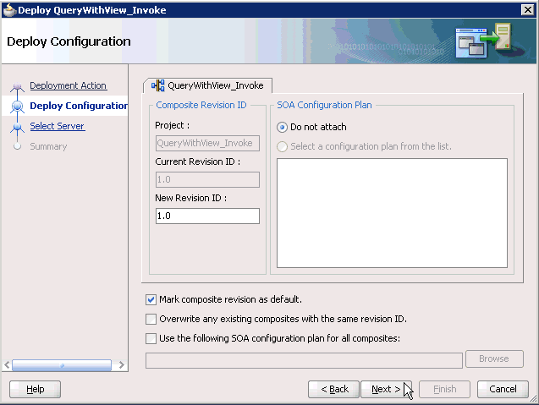The height and width of the screenshot is (405, 539).
Task: Click the right arrow of the steps scrollbar
Action: (x=121, y=364)
